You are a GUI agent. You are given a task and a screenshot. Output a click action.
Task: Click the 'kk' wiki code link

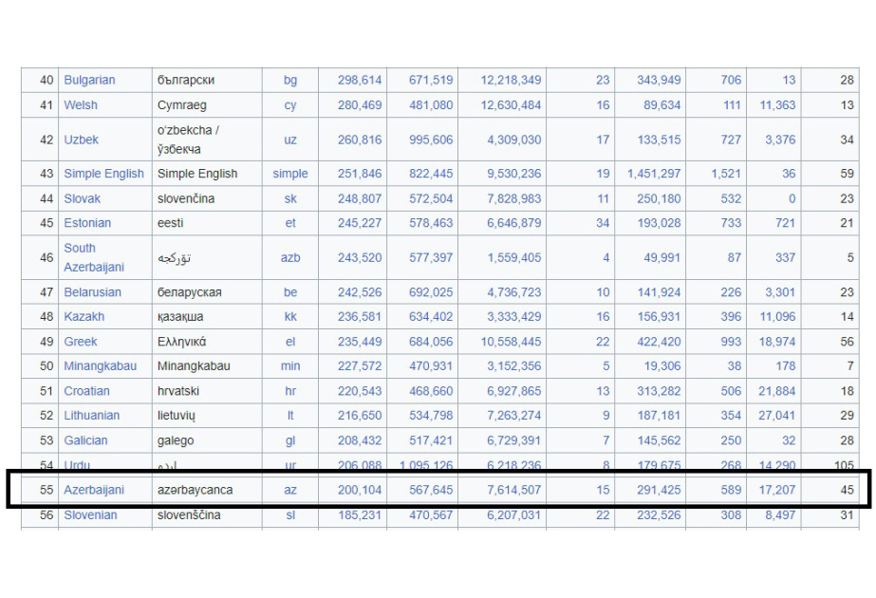tap(290, 317)
